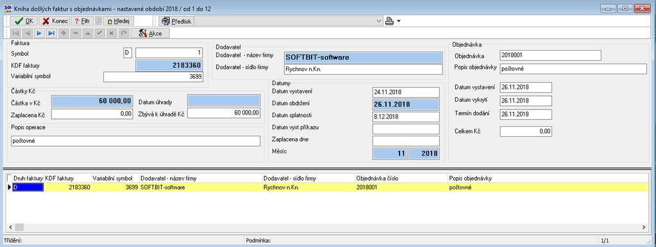Click the refresh record icon
This screenshot has width=656, height=247.
click(123, 33)
